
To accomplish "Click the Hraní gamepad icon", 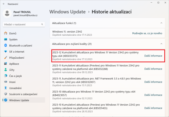I will pyautogui.click(x=6, y=82).
